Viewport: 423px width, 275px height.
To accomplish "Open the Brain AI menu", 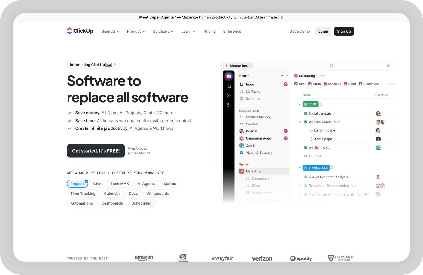I will pos(110,31).
